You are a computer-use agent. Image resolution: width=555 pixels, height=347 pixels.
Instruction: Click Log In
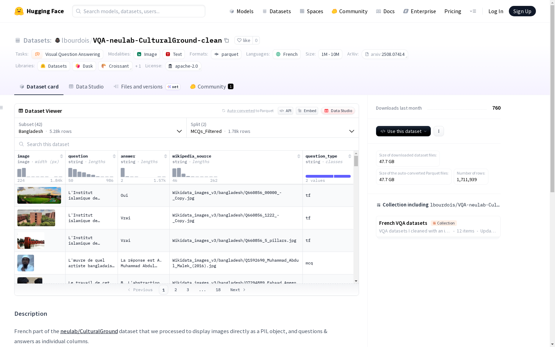(496, 11)
